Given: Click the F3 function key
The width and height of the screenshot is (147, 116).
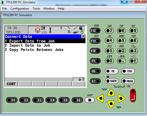Looking at the screenshot, I should (x=38, y=100).
